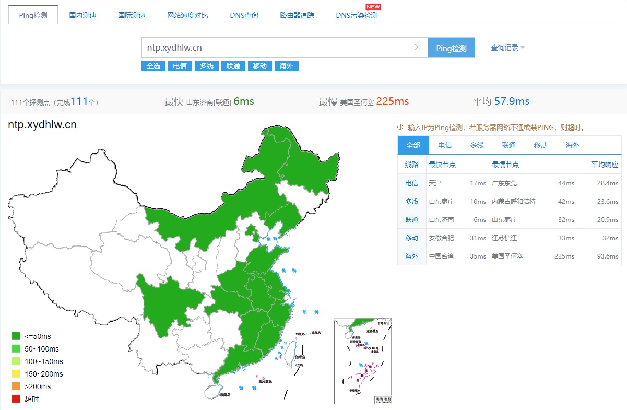Click the Ping检测 search button
The image size is (627, 410).
point(452,48)
